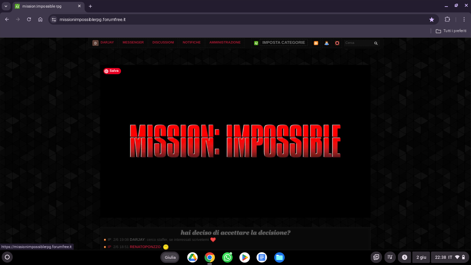471x265 pixels.
Task: Click IP link beside DARJAY message
Action: (x=109, y=239)
